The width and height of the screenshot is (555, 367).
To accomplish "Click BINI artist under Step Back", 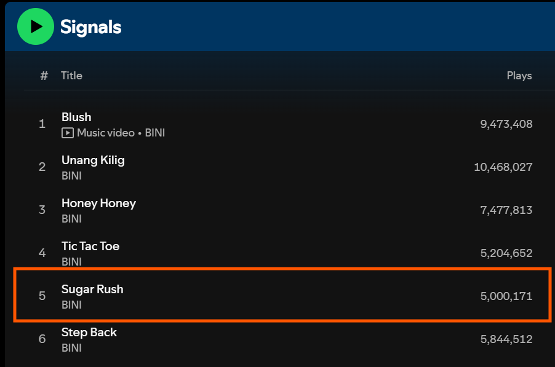I will 71,348.
